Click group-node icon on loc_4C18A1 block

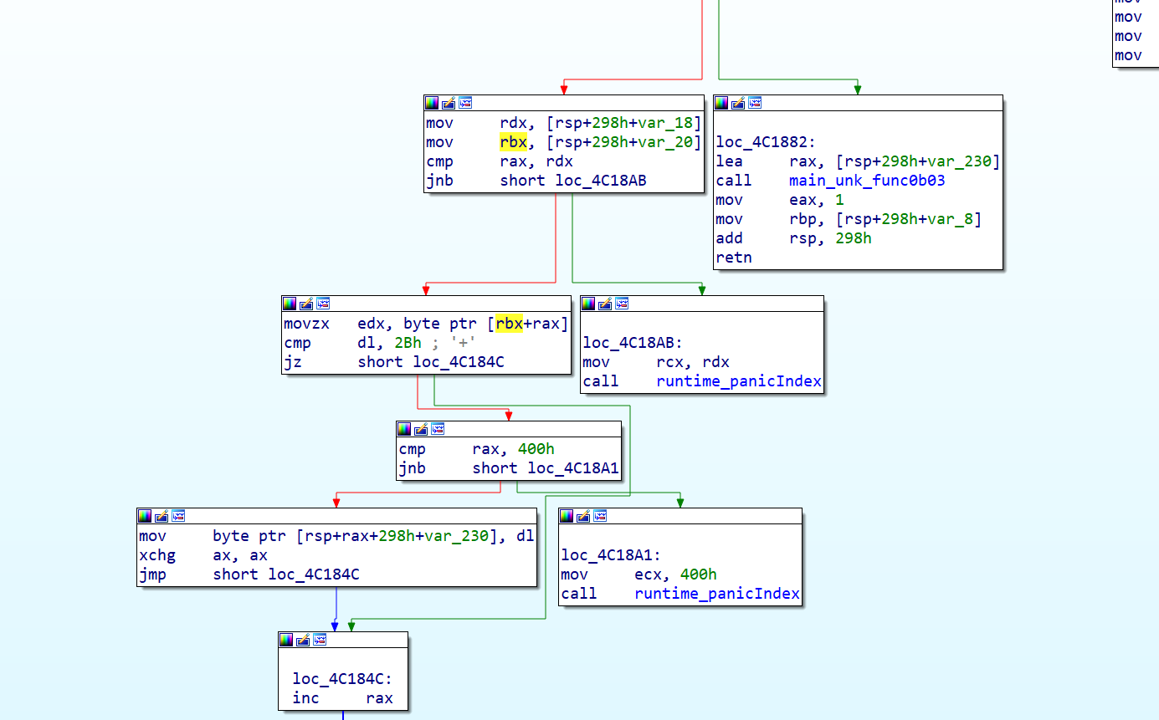pos(601,515)
